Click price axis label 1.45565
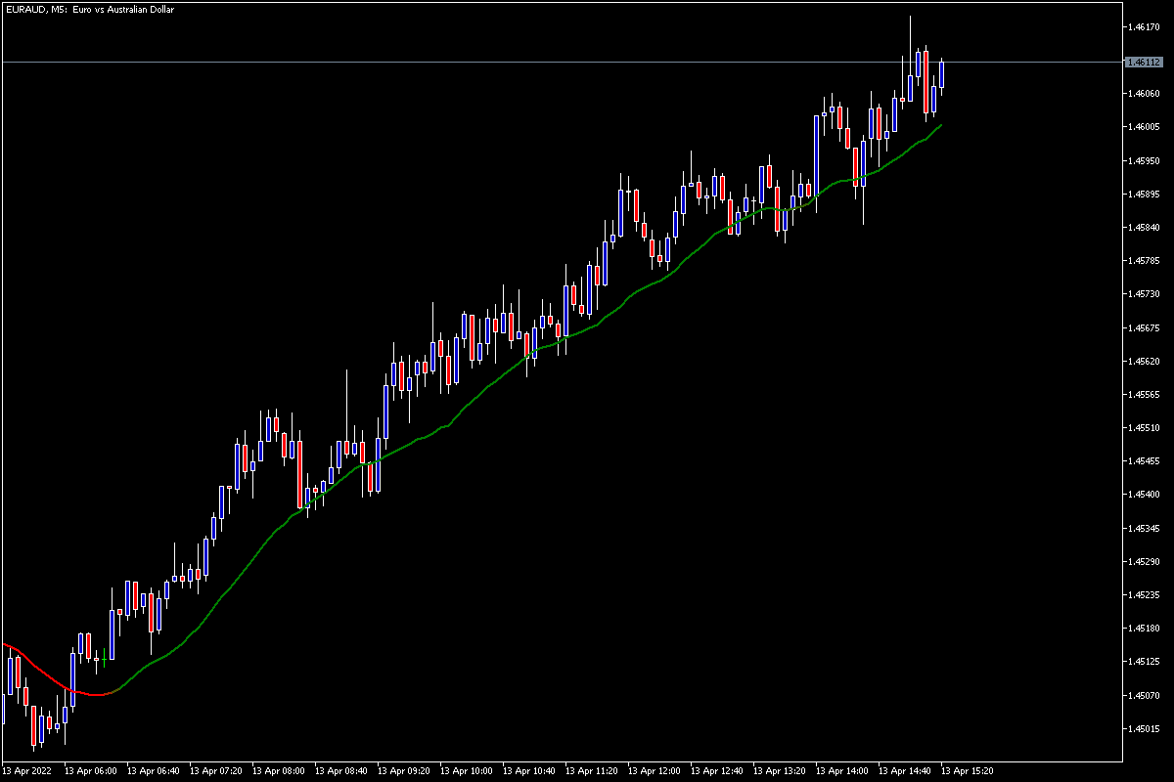This screenshot has height=782, width=1174. (1143, 394)
